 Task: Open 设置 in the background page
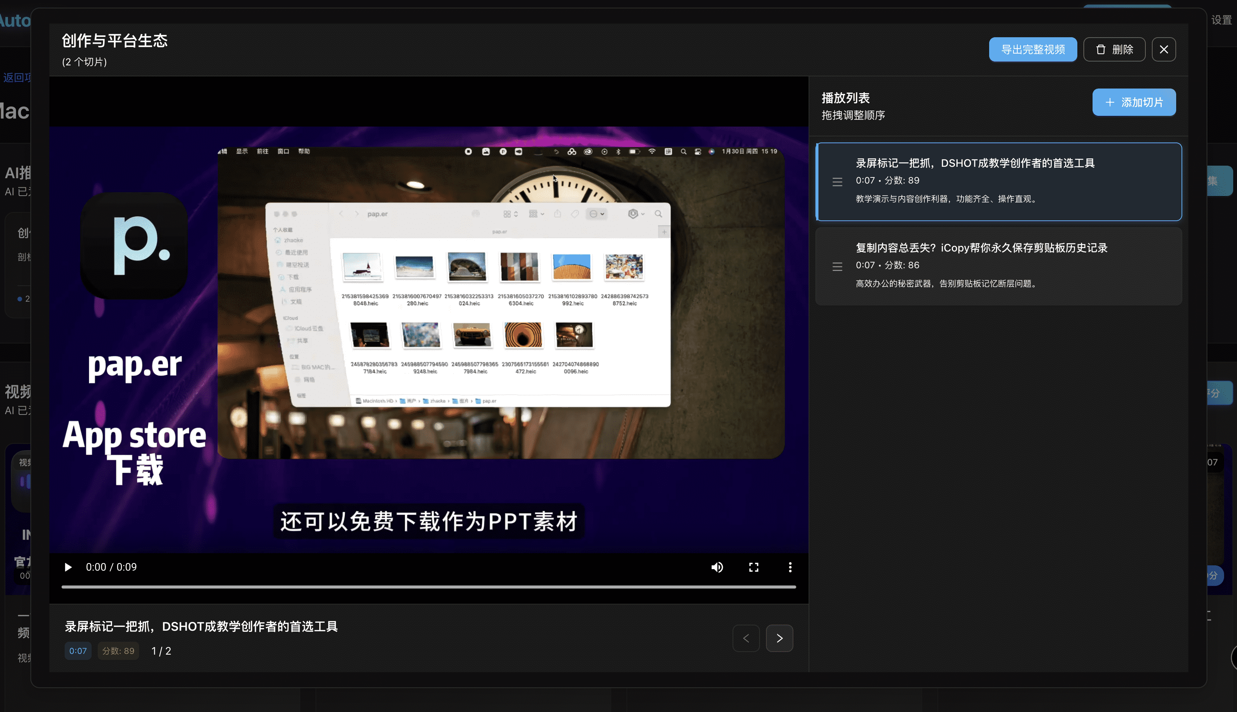click(1221, 20)
